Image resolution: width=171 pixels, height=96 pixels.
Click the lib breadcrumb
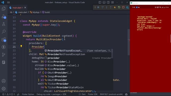click(11, 12)
